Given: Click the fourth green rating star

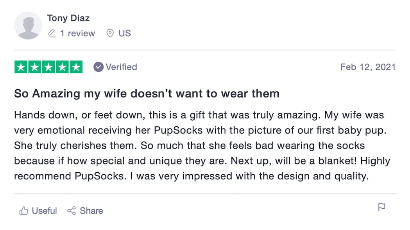Looking at the screenshot, I should (62, 67).
